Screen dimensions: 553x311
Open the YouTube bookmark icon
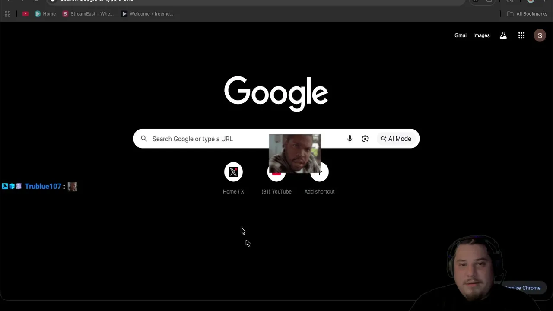pos(25,14)
